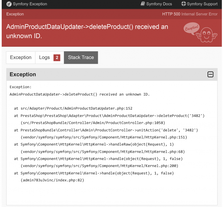Screen dimensions: 223x207
Task: Open the Symfony Docs book icon
Action: 143,4
